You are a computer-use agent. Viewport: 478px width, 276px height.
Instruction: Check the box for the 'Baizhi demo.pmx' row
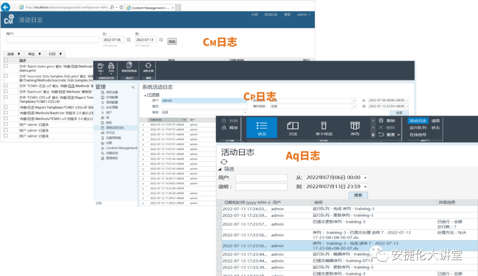(6, 66)
